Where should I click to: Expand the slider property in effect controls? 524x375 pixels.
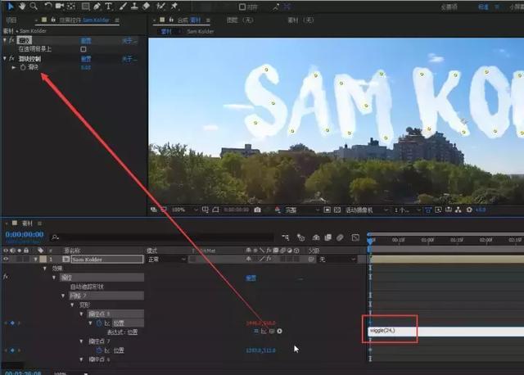click(x=14, y=67)
